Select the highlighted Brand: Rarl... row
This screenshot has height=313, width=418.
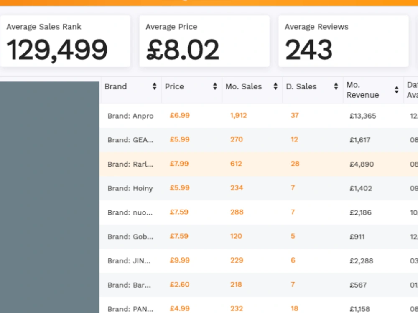259,164
